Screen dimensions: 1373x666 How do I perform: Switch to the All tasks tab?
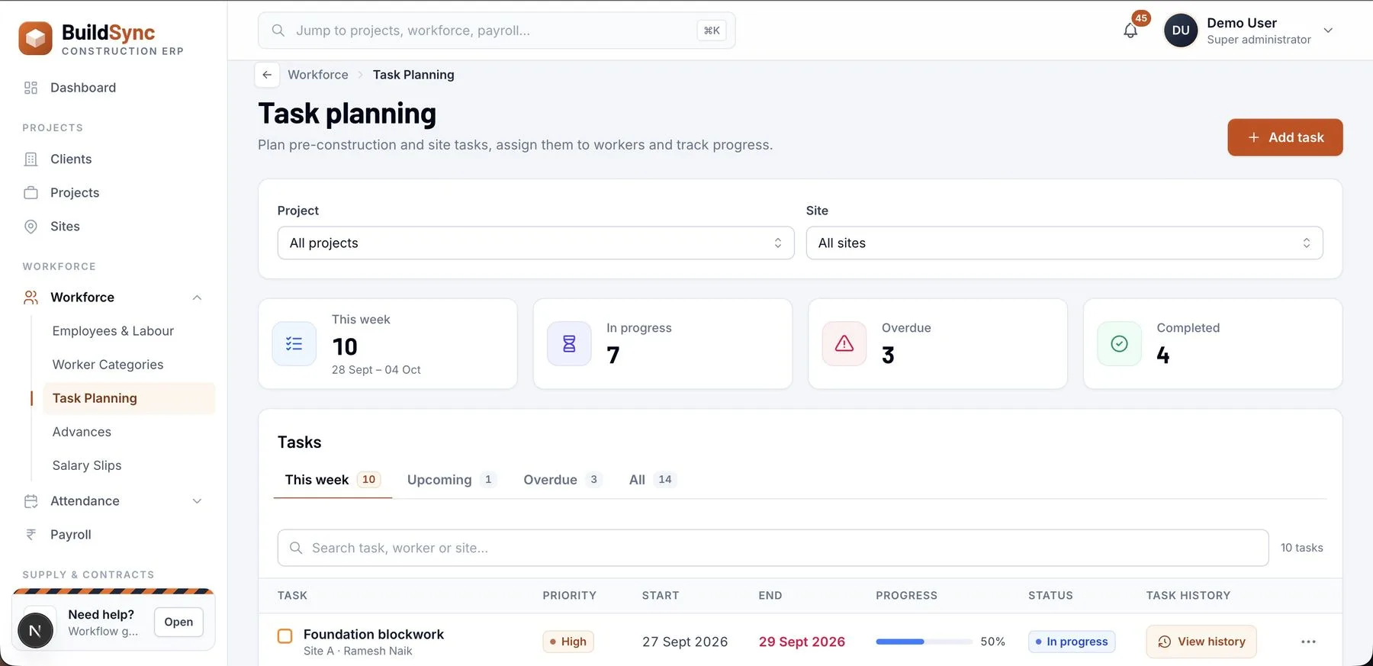(x=652, y=480)
